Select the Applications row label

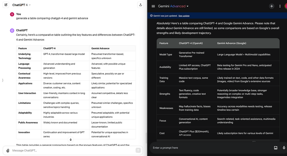coord(25,83)
